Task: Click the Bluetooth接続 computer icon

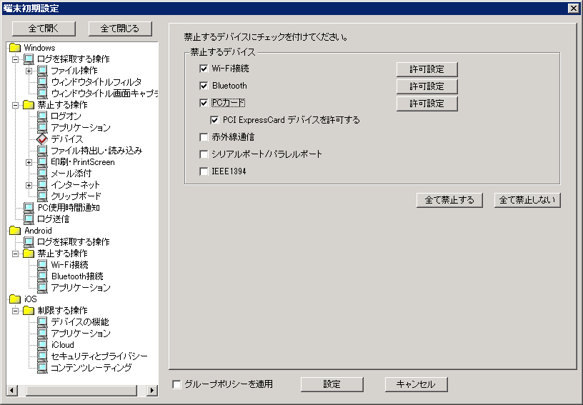Action: [42, 276]
